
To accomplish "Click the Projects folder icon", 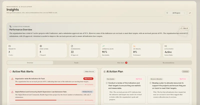I will click(9, 46).
